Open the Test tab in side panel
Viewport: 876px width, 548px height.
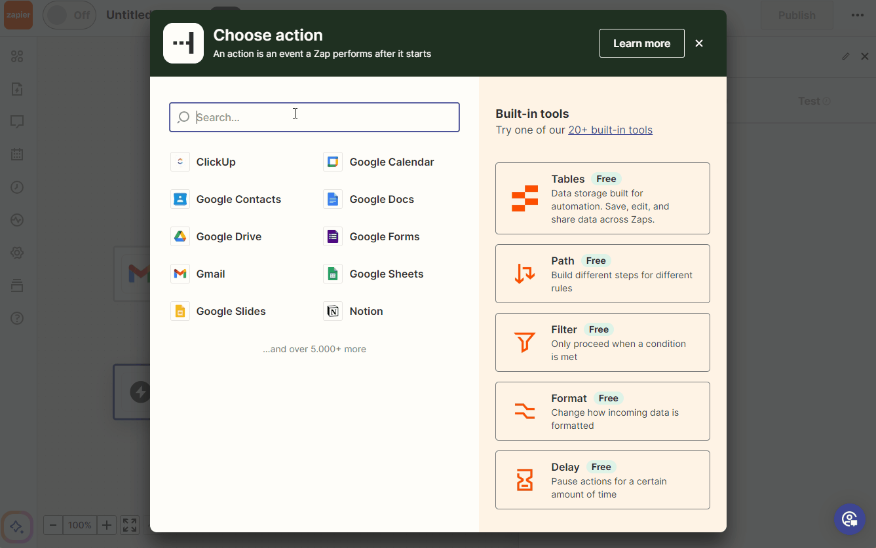click(x=814, y=101)
